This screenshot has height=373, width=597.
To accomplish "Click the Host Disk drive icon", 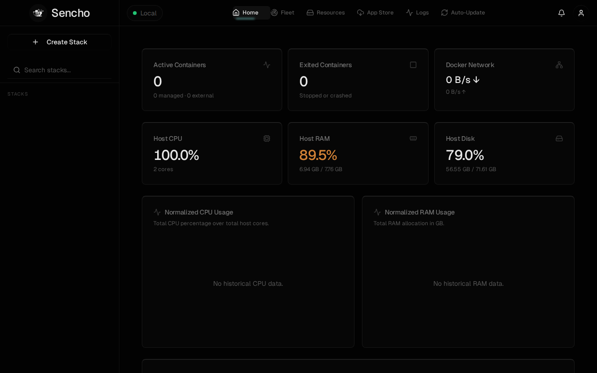I will (559, 138).
